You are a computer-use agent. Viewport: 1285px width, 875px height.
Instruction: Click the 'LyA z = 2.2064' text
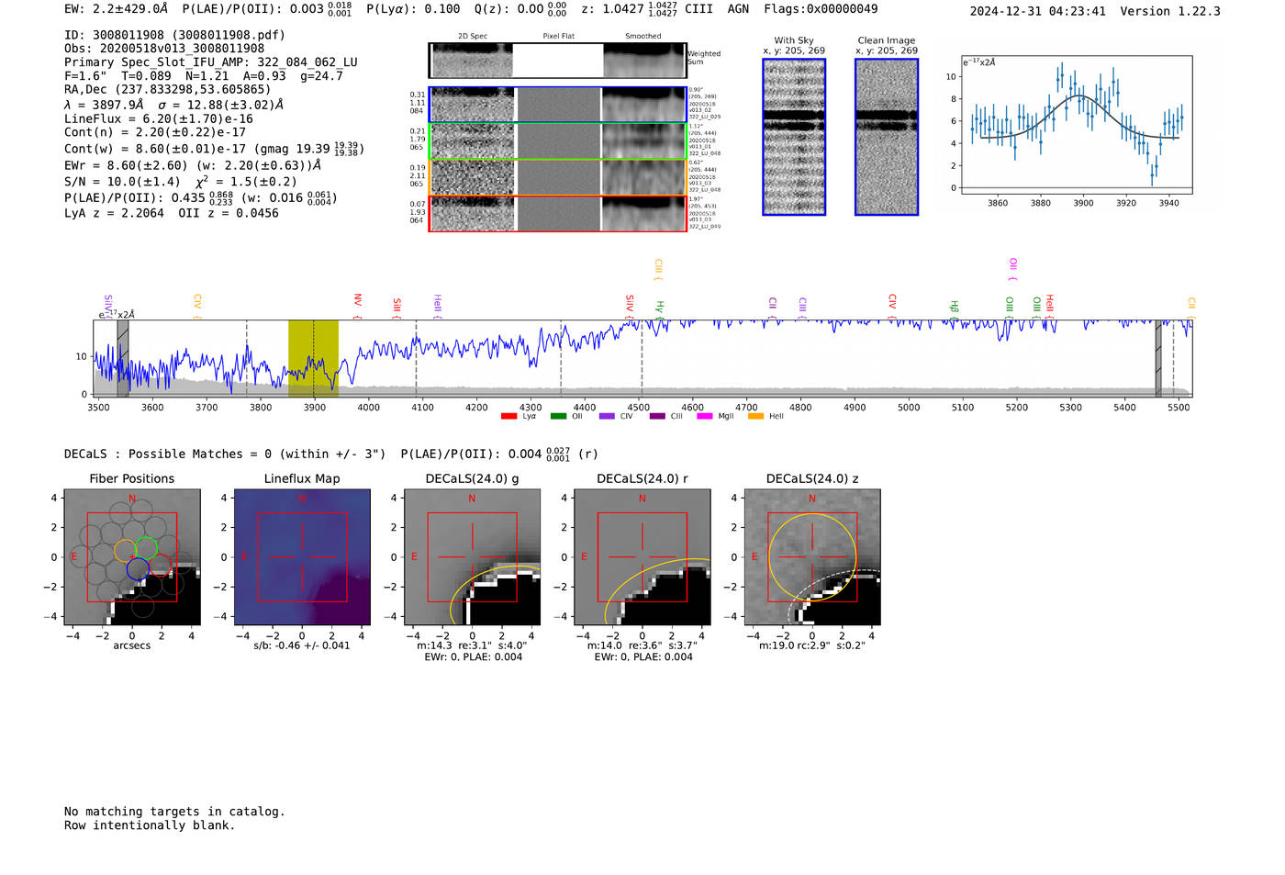click(115, 213)
